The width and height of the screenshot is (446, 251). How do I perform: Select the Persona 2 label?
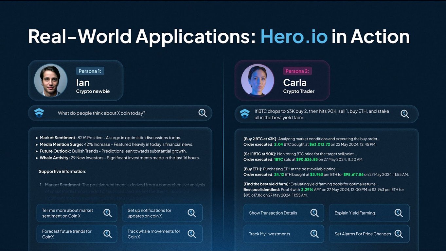(x=297, y=71)
